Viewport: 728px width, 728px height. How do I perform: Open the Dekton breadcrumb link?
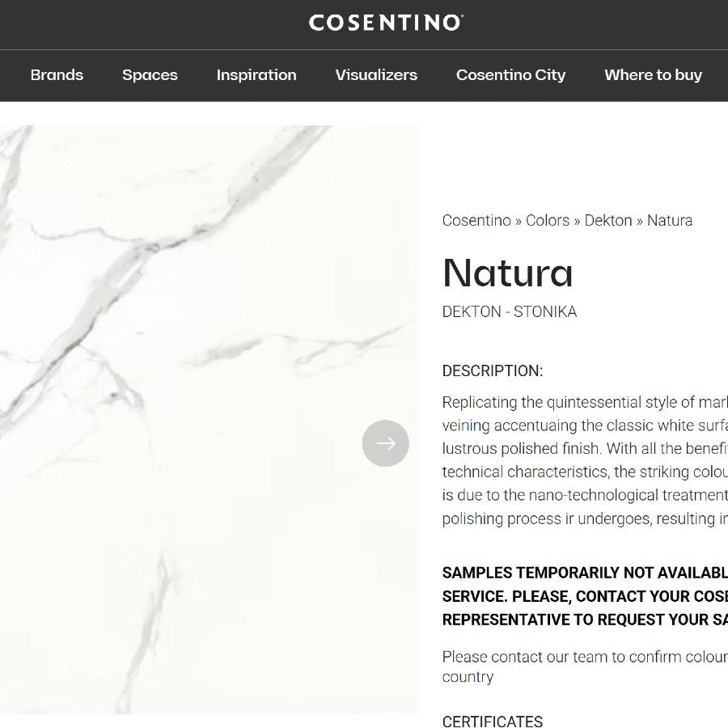pyautogui.click(x=608, y=220)
